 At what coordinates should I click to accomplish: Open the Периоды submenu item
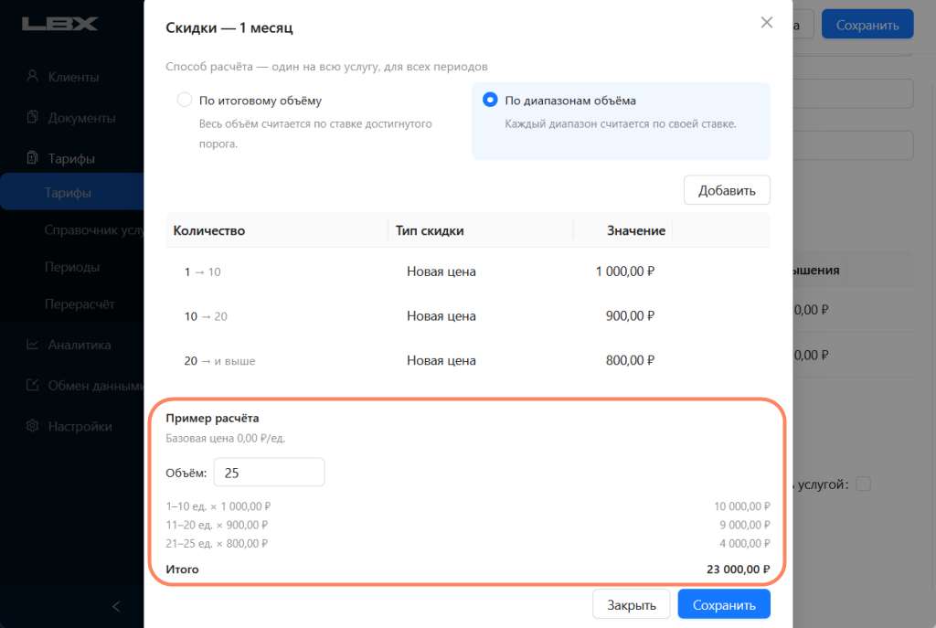click(x=71, y=267)
